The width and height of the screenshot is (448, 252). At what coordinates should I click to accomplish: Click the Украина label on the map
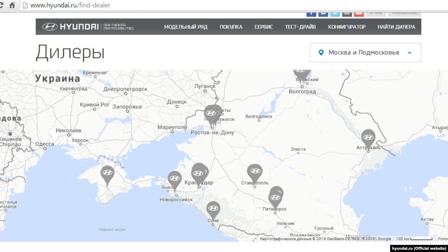pyautogui.click(x=58, y=79)
